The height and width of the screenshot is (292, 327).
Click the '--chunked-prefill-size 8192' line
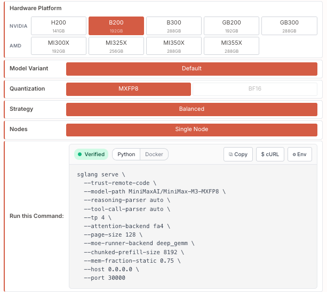[134, 252]
